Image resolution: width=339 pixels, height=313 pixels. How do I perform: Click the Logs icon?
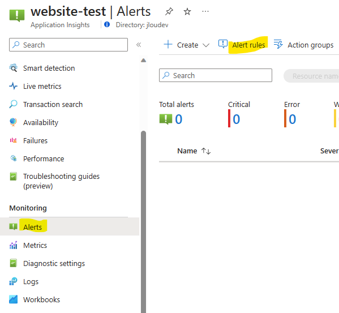point(14,281)
